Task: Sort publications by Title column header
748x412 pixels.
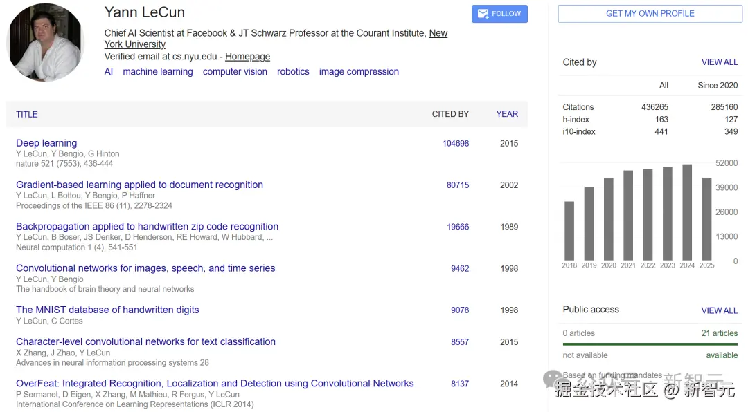Action: pyautogui.click(x=27, y=115)
